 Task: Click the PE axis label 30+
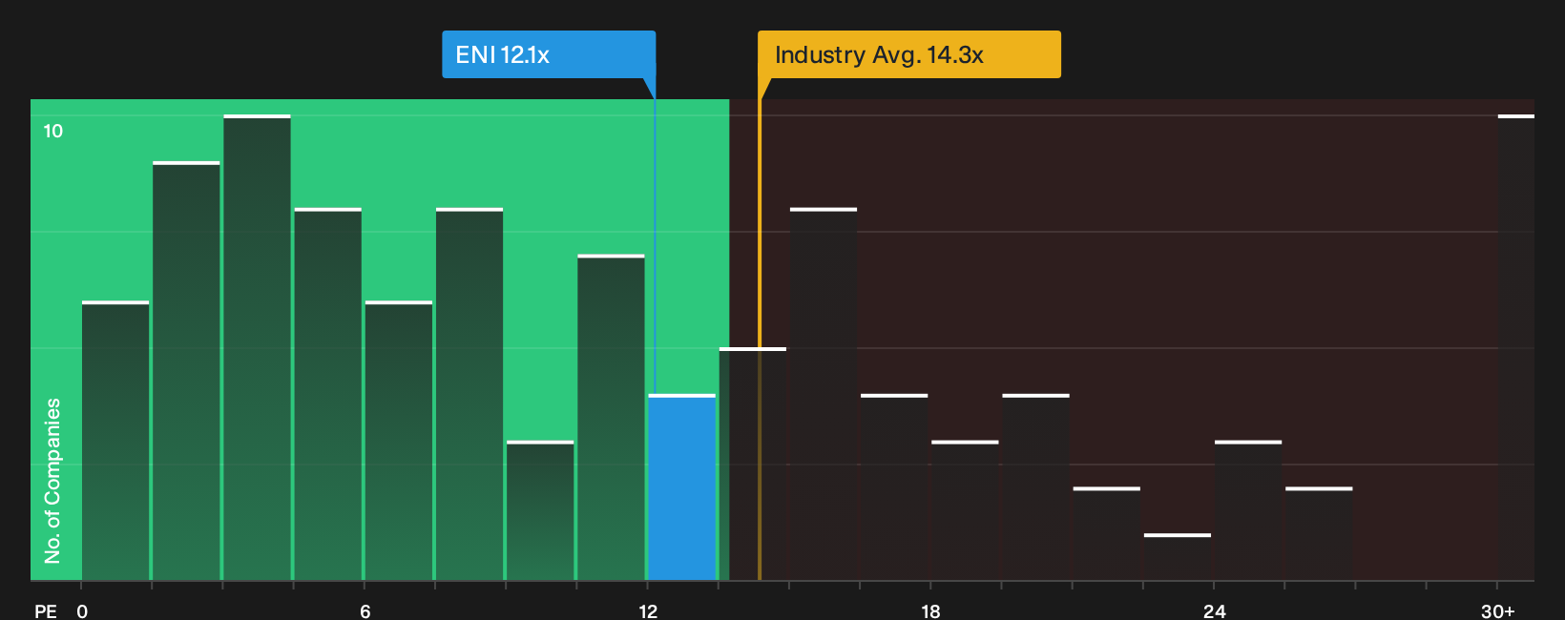1497,611
